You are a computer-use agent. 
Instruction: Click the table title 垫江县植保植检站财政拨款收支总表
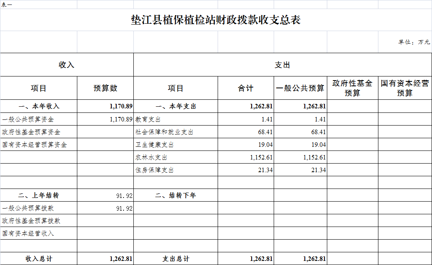pyautogui.click(x=216, y=20)
